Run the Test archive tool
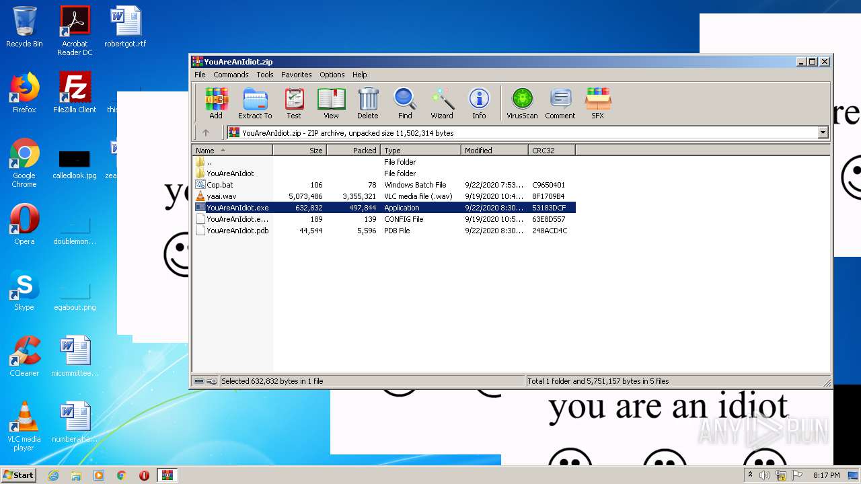This screenshot has height=484, width=861. pyautogui.click(x=294, y=104)
